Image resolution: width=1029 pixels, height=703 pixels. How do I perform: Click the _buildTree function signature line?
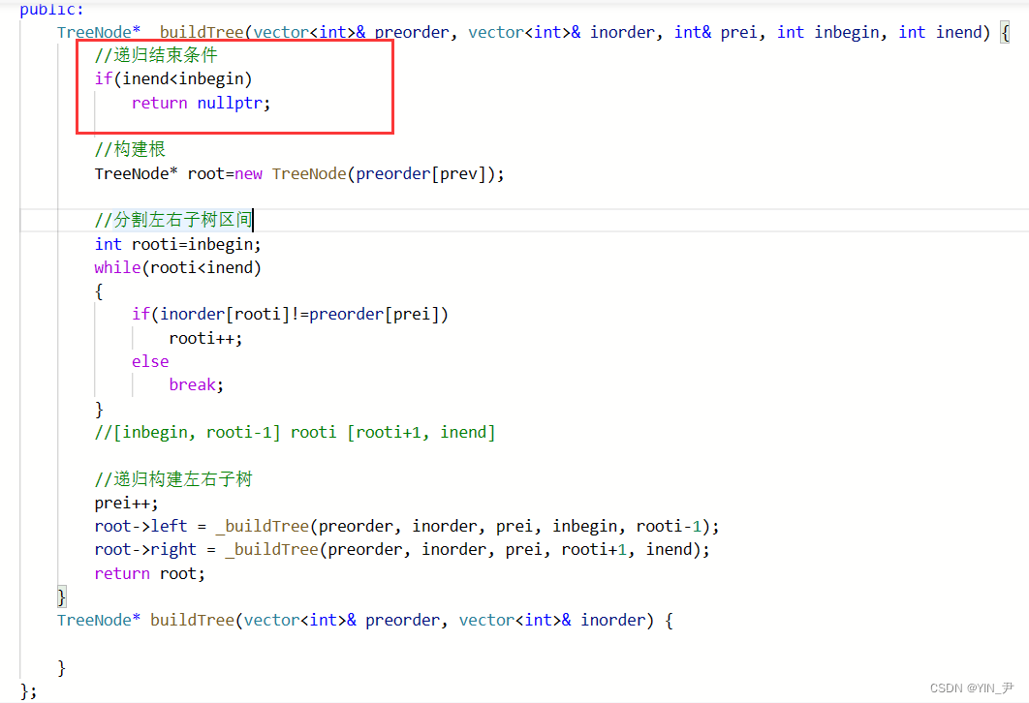pos(533,32)
